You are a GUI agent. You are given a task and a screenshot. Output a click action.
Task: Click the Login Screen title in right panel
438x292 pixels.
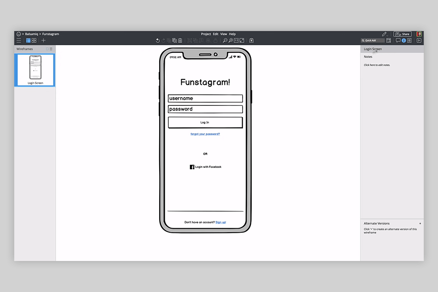coord(373,49)
